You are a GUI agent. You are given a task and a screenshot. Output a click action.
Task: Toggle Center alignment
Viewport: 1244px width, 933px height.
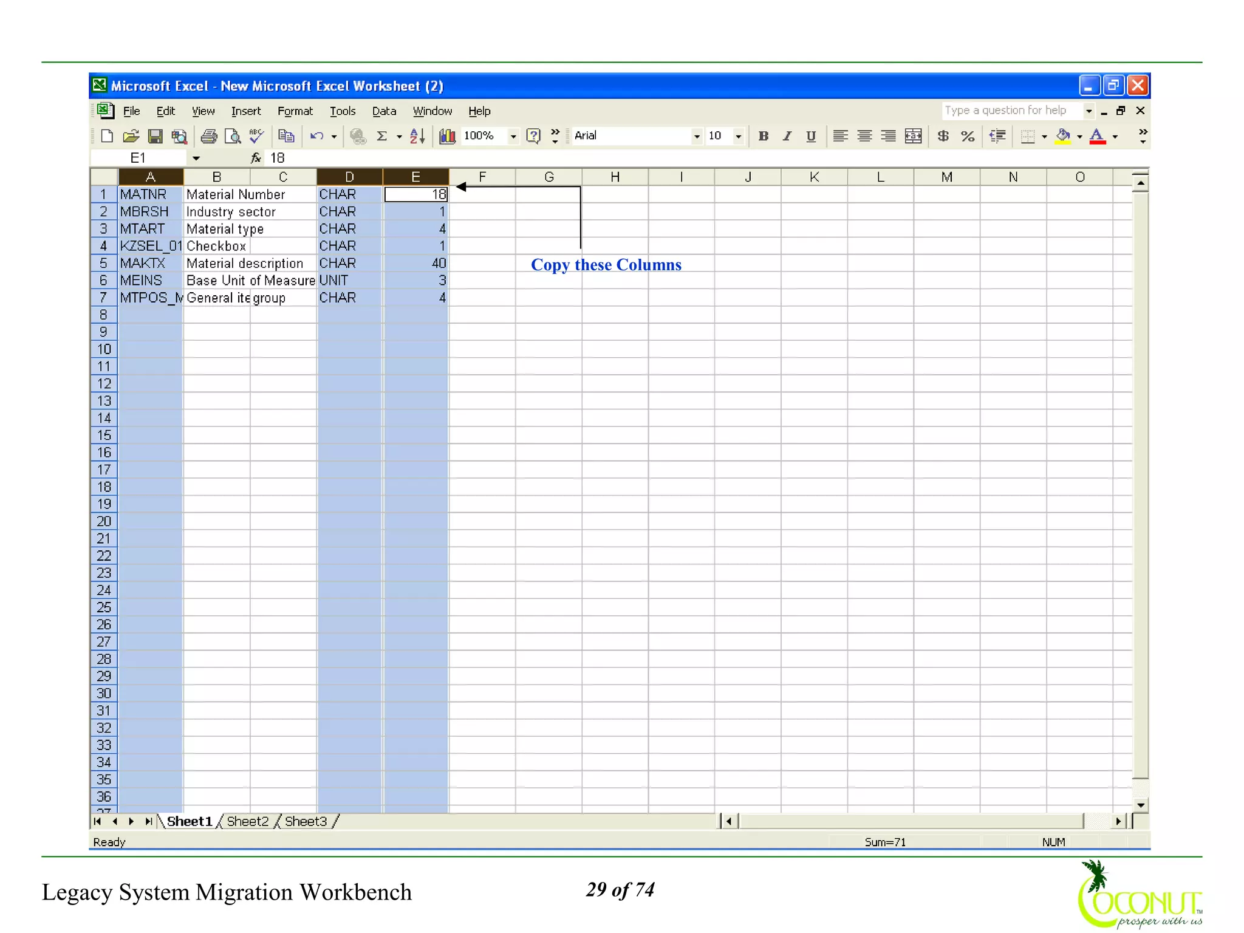tap(864, 136)
